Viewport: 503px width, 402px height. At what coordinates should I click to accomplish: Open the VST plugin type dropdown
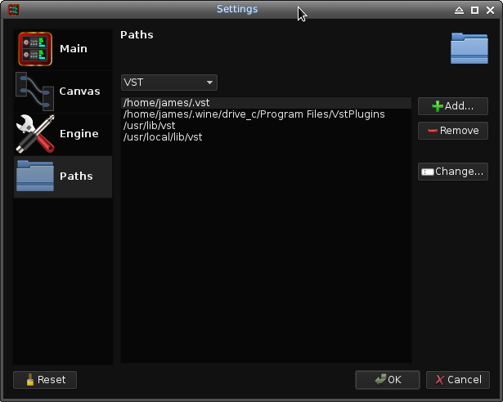168,83
